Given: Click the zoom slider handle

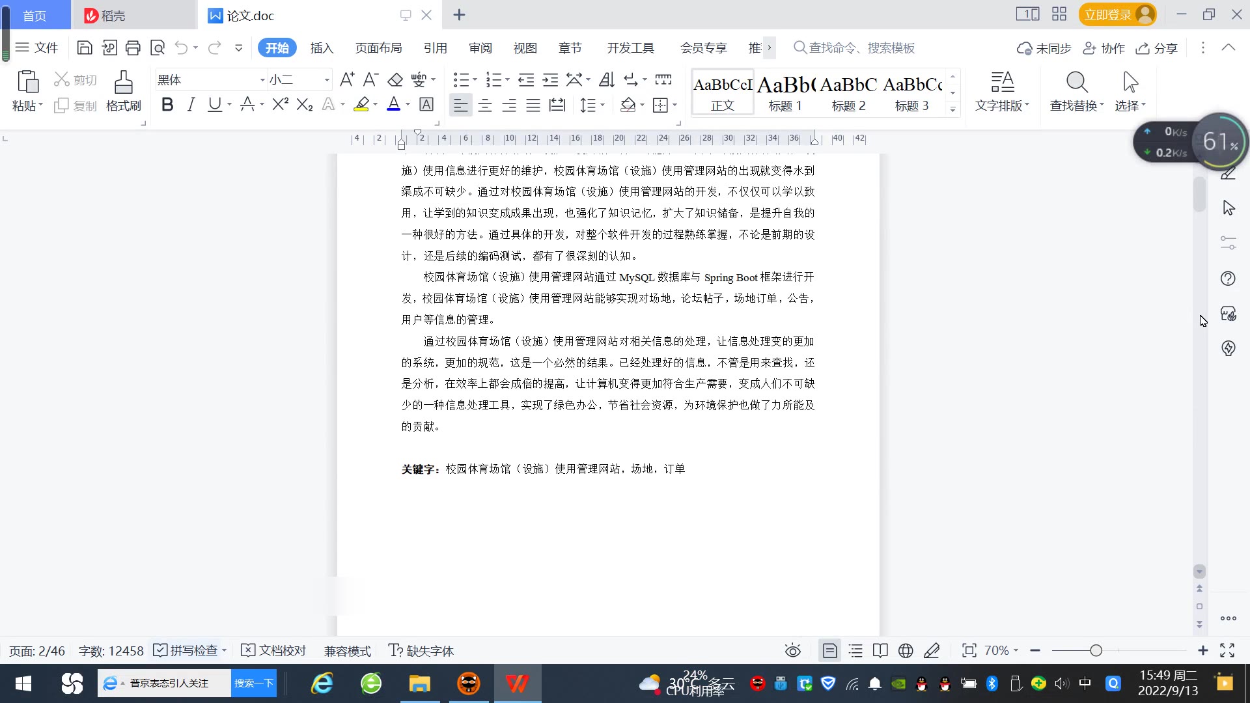Looking at the screenshot, I should [1096, 650].
